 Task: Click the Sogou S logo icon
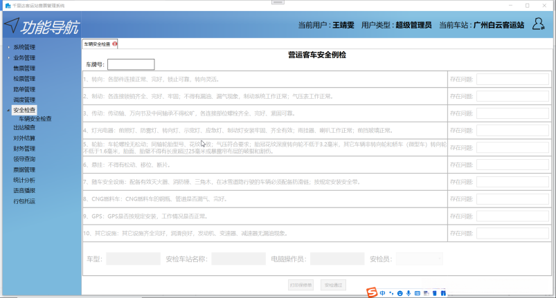tap(372, 292)
